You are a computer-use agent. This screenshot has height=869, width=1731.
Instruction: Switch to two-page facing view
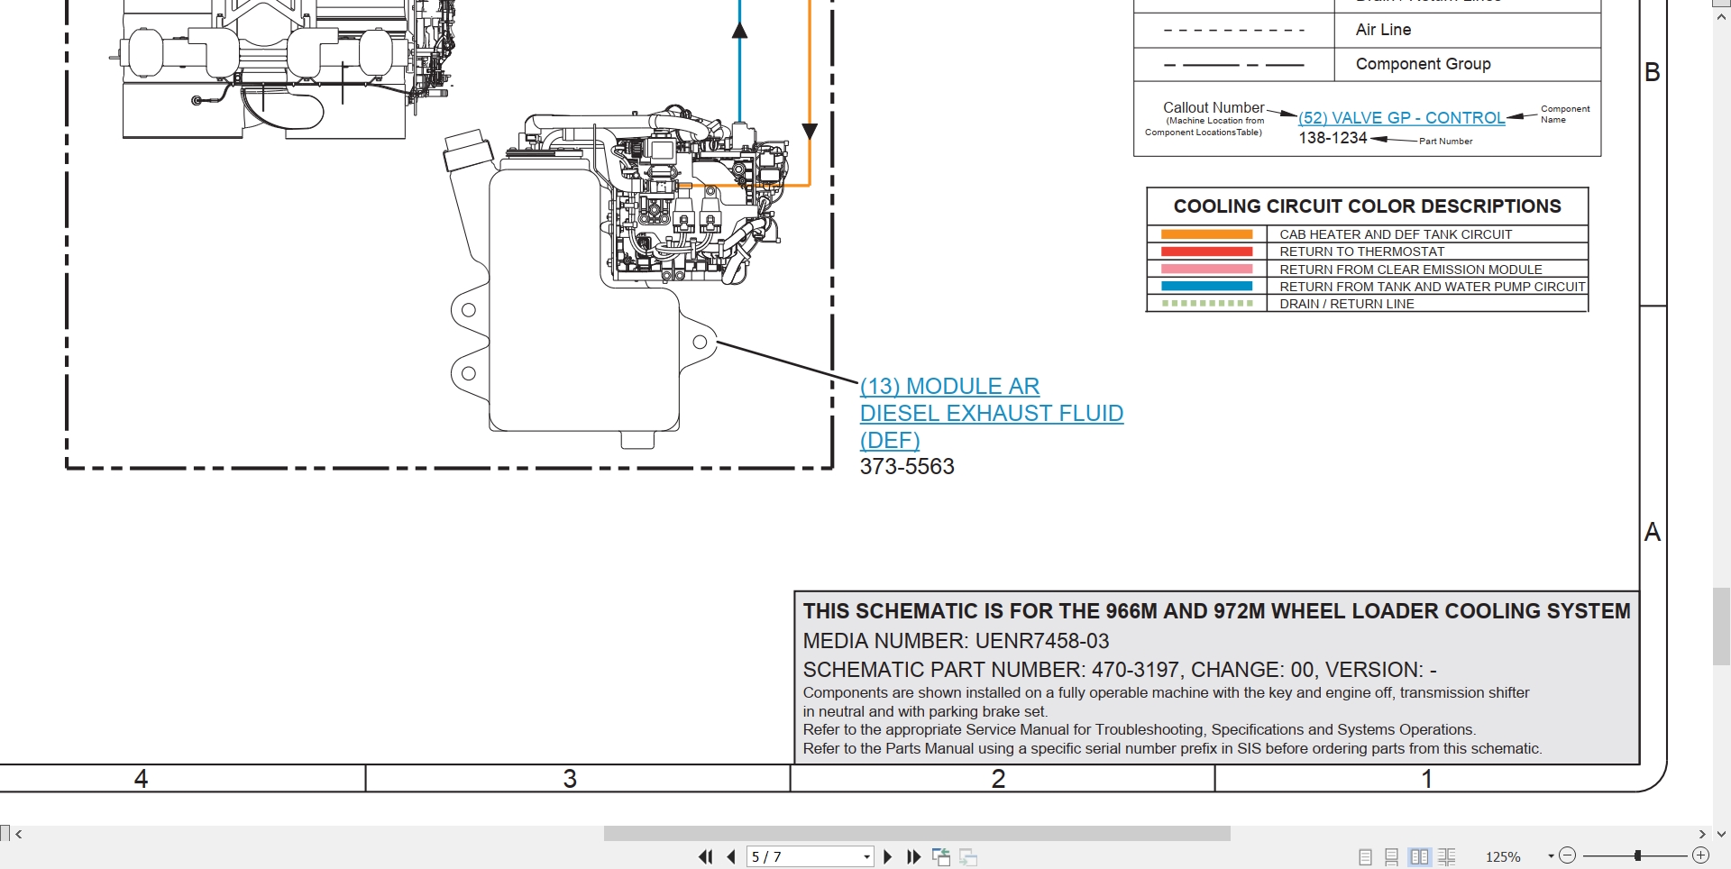(x=1419, y=856)
